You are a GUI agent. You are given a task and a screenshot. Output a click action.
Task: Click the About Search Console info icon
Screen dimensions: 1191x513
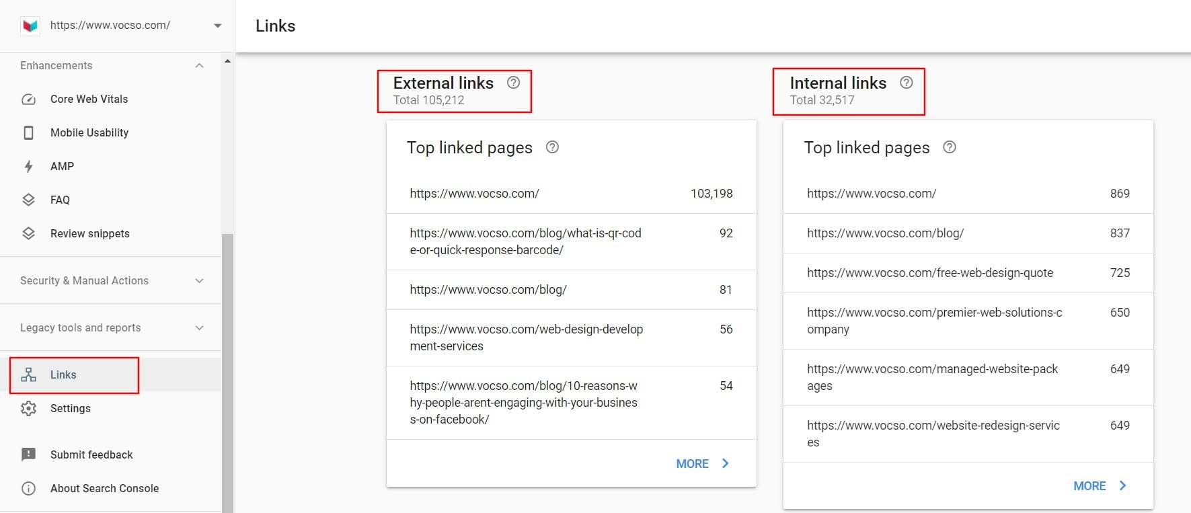coord(29,488)
